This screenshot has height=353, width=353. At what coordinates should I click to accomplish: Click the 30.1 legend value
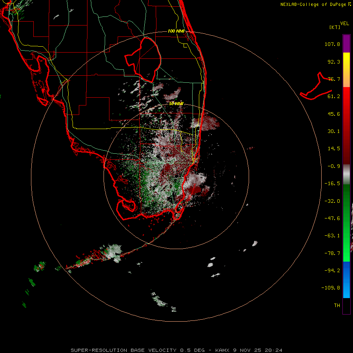point(334,131)
